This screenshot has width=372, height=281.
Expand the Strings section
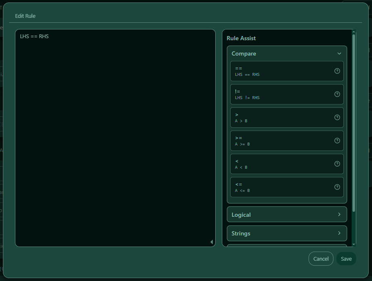[287, 233]
